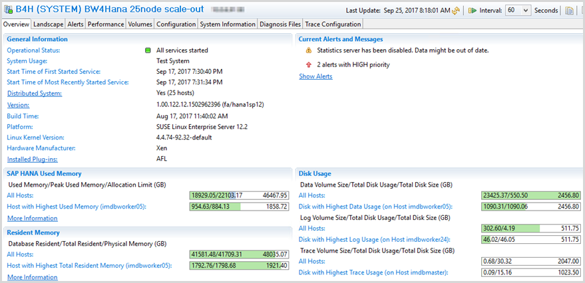Click the highest resident memory bar 1792.76/1798.68
585x283 pixels.
[x=239, y=266]
